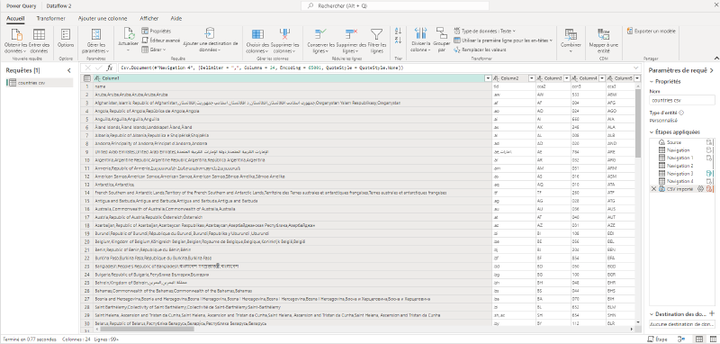Screen dimensions: 720x344
Task: Open the Options button in the ribbon
Action: pos(66,39)
